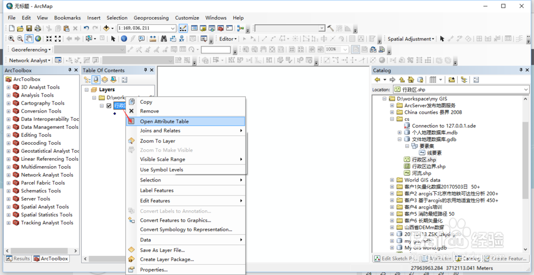Switch to the ArcToolbox tab
The width and height of the screenshot is (534, 275).
coord(51,258)
